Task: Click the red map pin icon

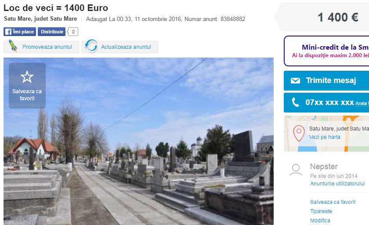Action: coord(299,133)
